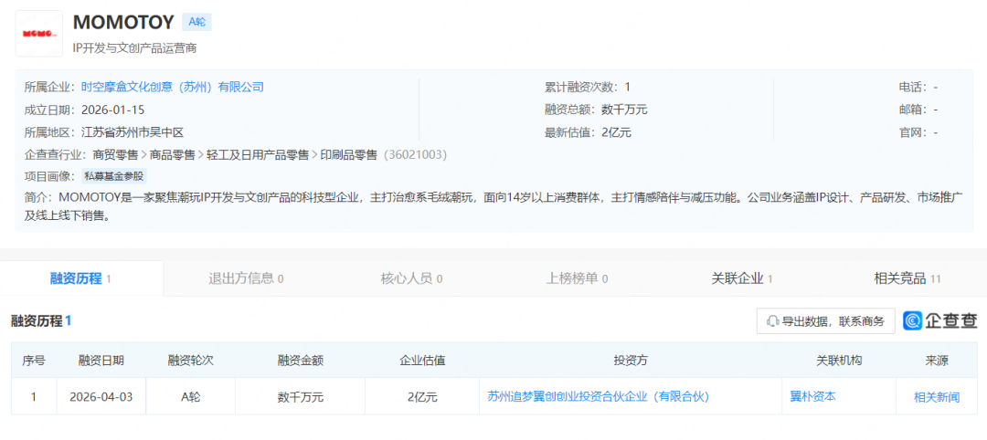Image resolution: width=987 pixels, height=440 pixels.
Task: Click the 融资金额 column header
Action: tap(301, 361)
